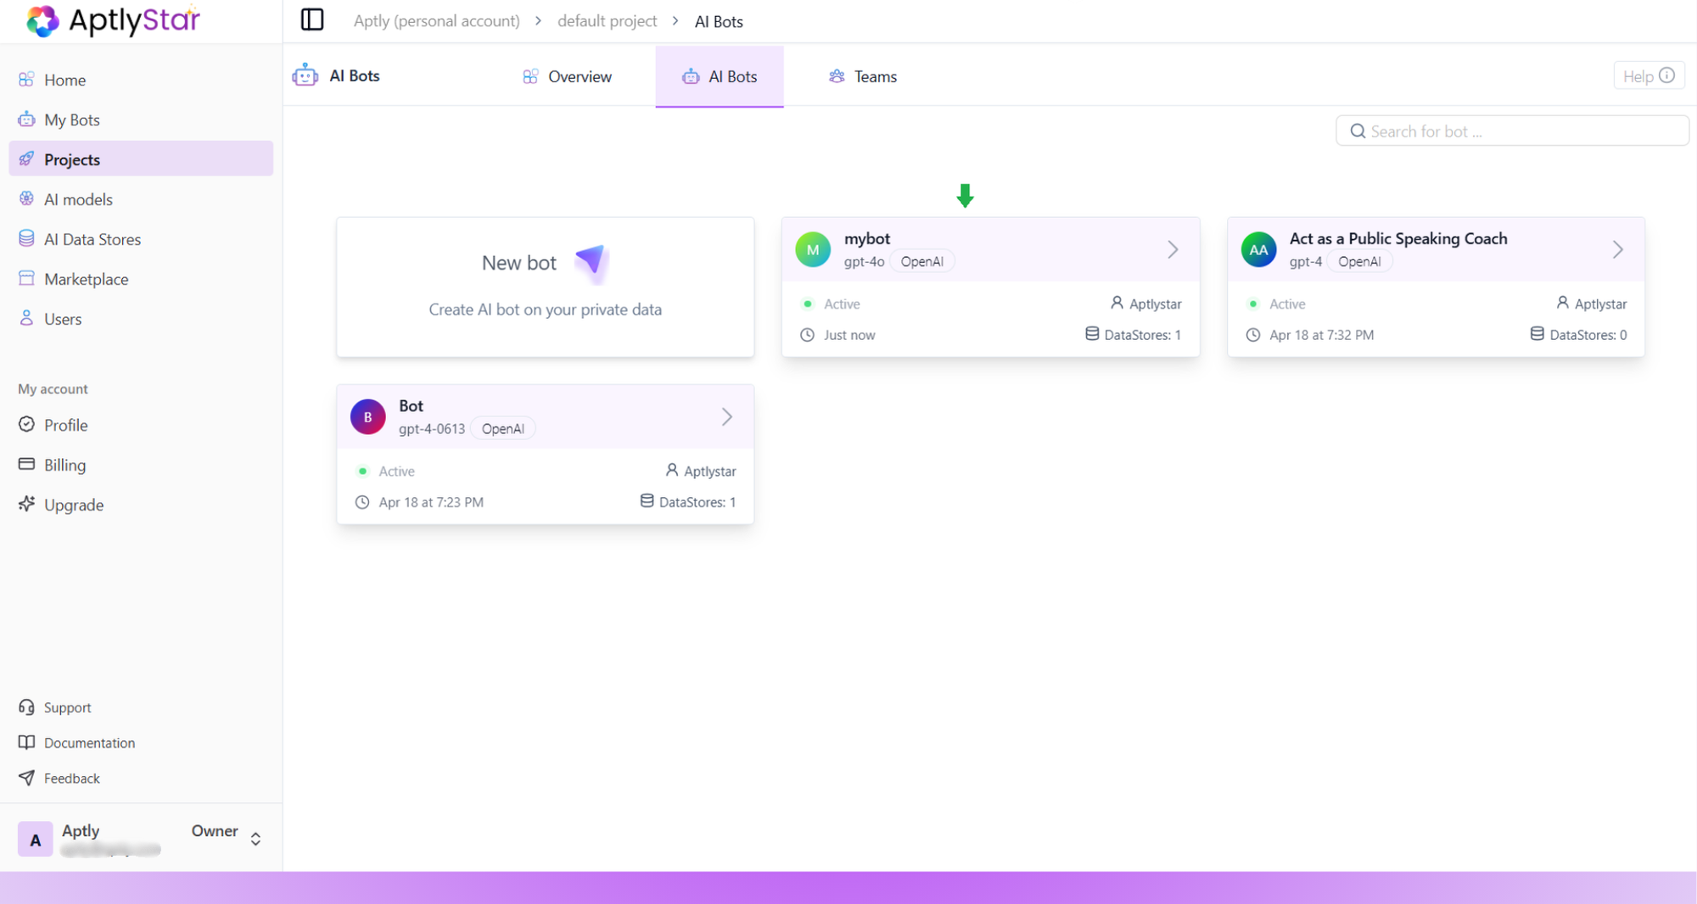
Task: Click the AI Bots breadcrumb text
Action: 718,20
